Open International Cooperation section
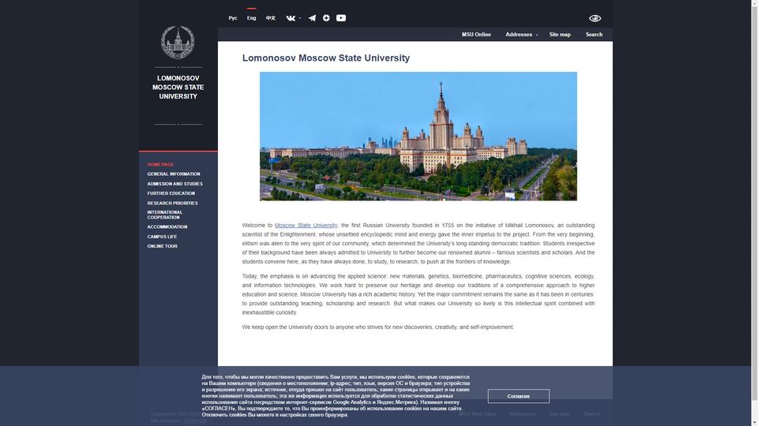The height and width of the screenshot is (426, 758). (165, 215)
